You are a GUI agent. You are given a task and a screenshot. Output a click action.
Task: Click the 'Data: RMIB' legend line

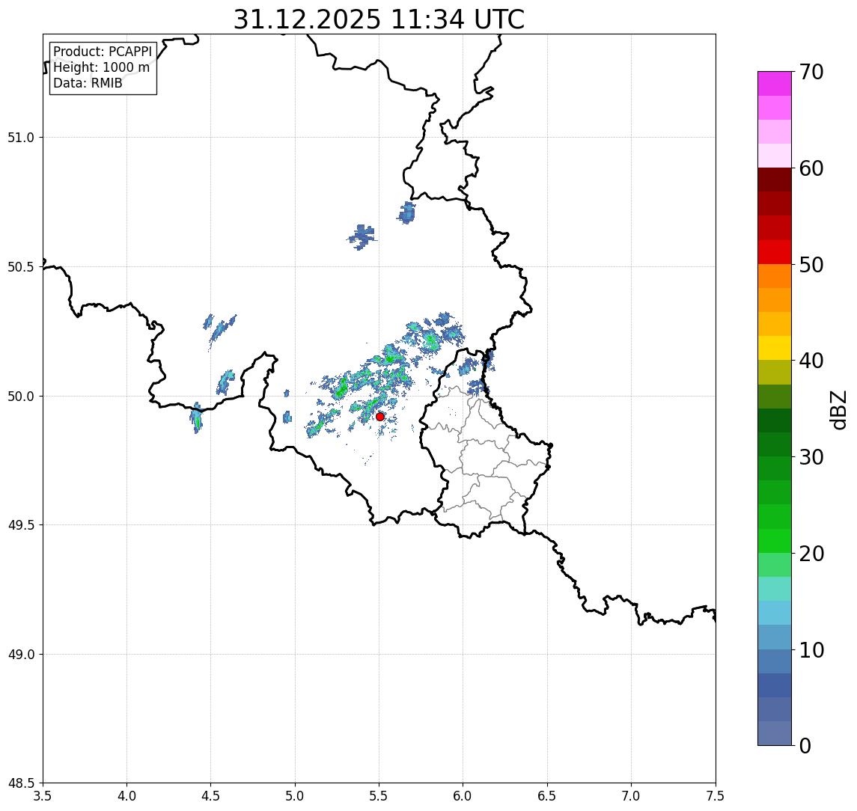88,83
